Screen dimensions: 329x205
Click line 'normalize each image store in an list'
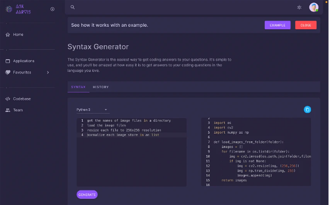pos(123,135)
